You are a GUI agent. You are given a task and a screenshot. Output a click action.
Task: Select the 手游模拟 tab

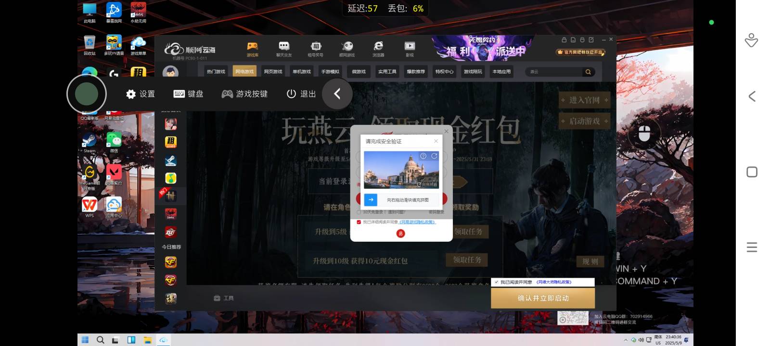(330, 72)
